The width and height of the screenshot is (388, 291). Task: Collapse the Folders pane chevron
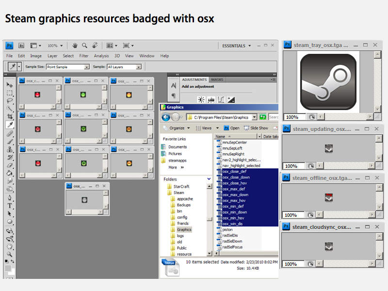209,179
